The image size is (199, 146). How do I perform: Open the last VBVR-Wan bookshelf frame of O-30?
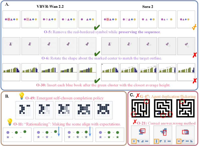pyautogui.click(x=87, y=72)
